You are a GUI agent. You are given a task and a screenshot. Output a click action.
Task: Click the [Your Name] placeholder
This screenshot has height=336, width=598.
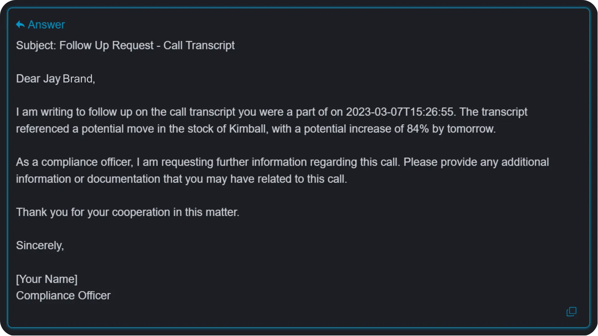(47, 279)
